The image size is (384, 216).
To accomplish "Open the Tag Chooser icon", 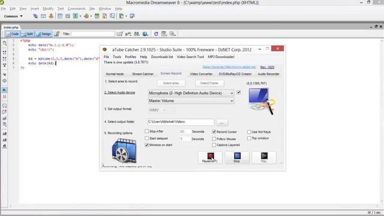I will point(132,16).
